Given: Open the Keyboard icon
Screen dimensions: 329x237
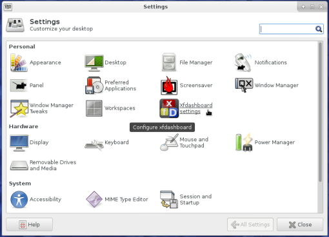Looking at the screenshot, I should (x=94, y=146).
